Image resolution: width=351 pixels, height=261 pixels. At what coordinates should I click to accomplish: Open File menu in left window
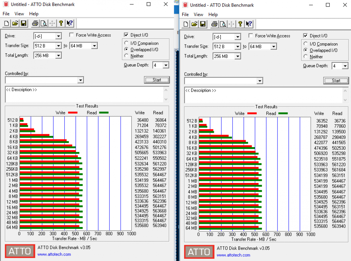click(x=6, y=14)
